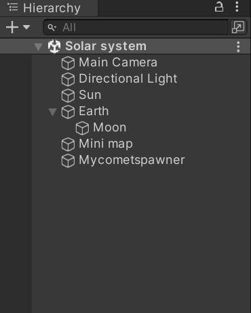Select the Solar system scene row

pos(125,46)
